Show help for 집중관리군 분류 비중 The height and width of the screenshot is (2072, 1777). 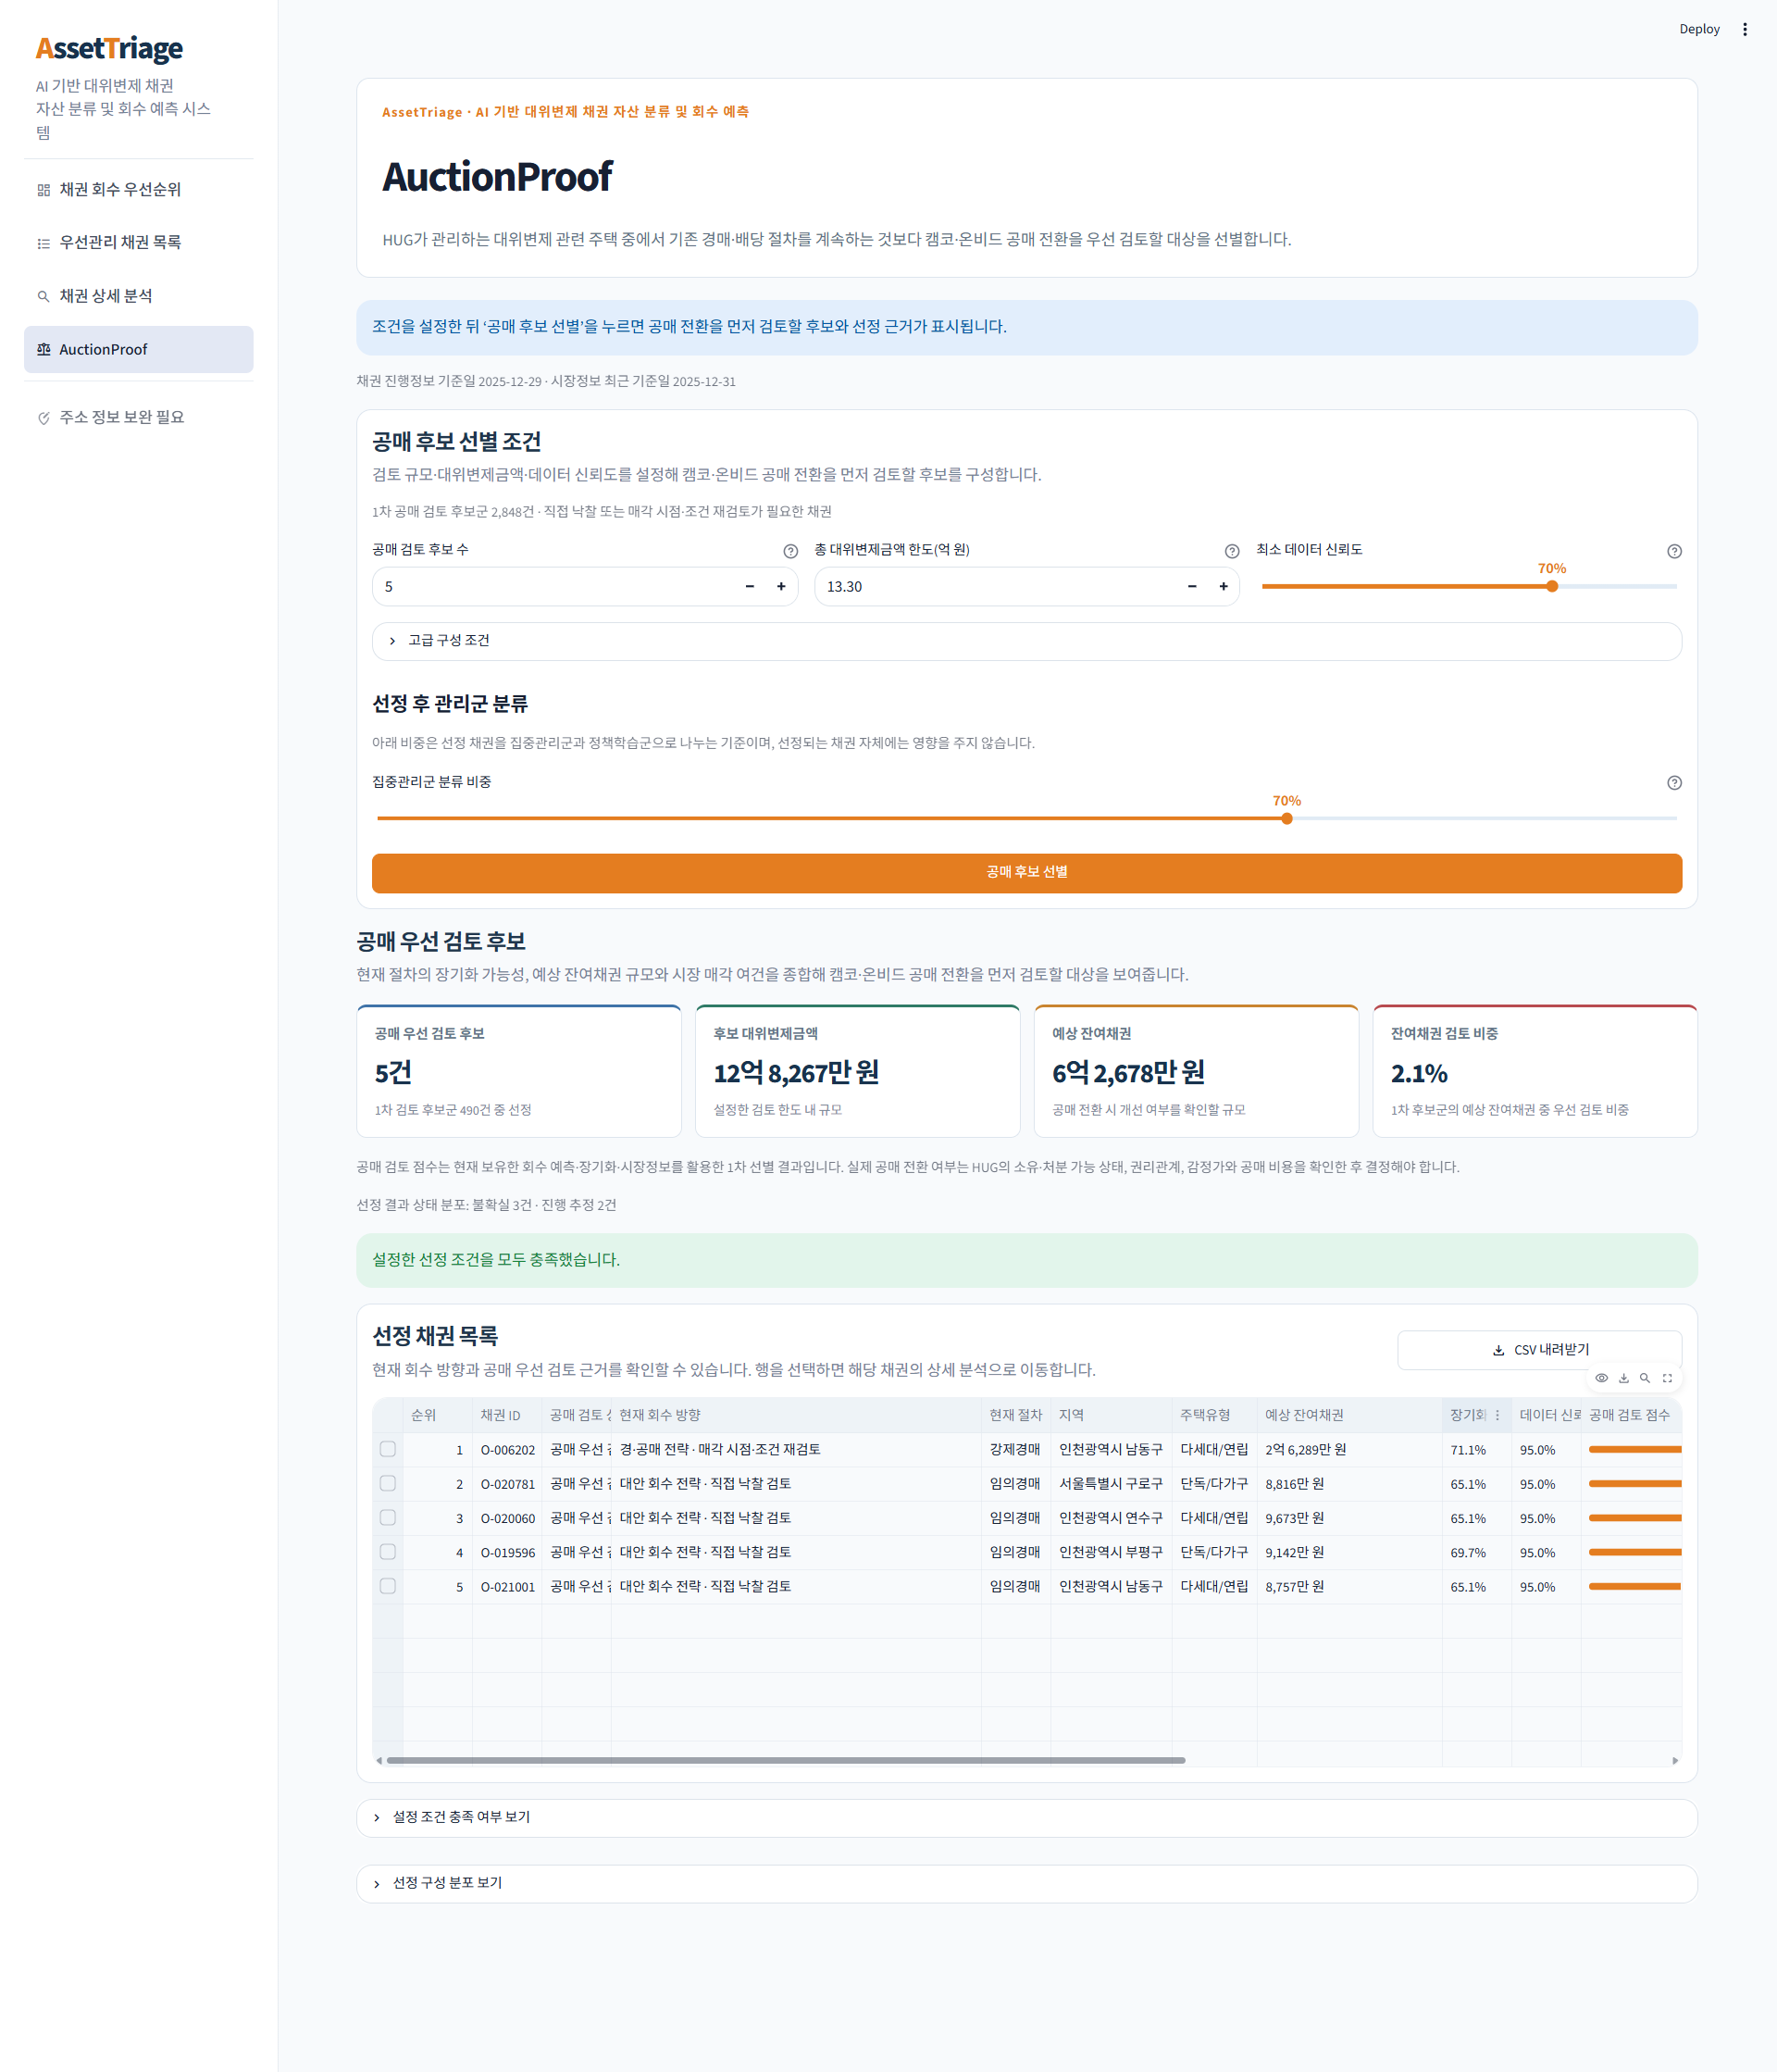(x=1674, y=783)
